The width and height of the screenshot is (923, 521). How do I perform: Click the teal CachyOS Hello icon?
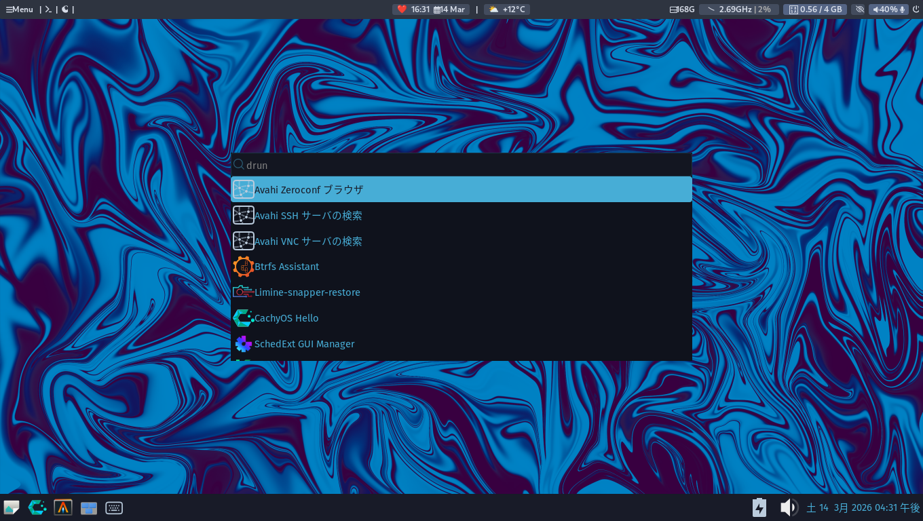tap(243, 318)
